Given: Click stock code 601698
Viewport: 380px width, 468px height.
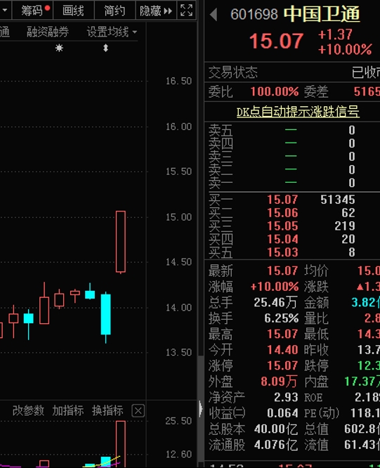Looking at the screenshot, I should click(254, 14).
